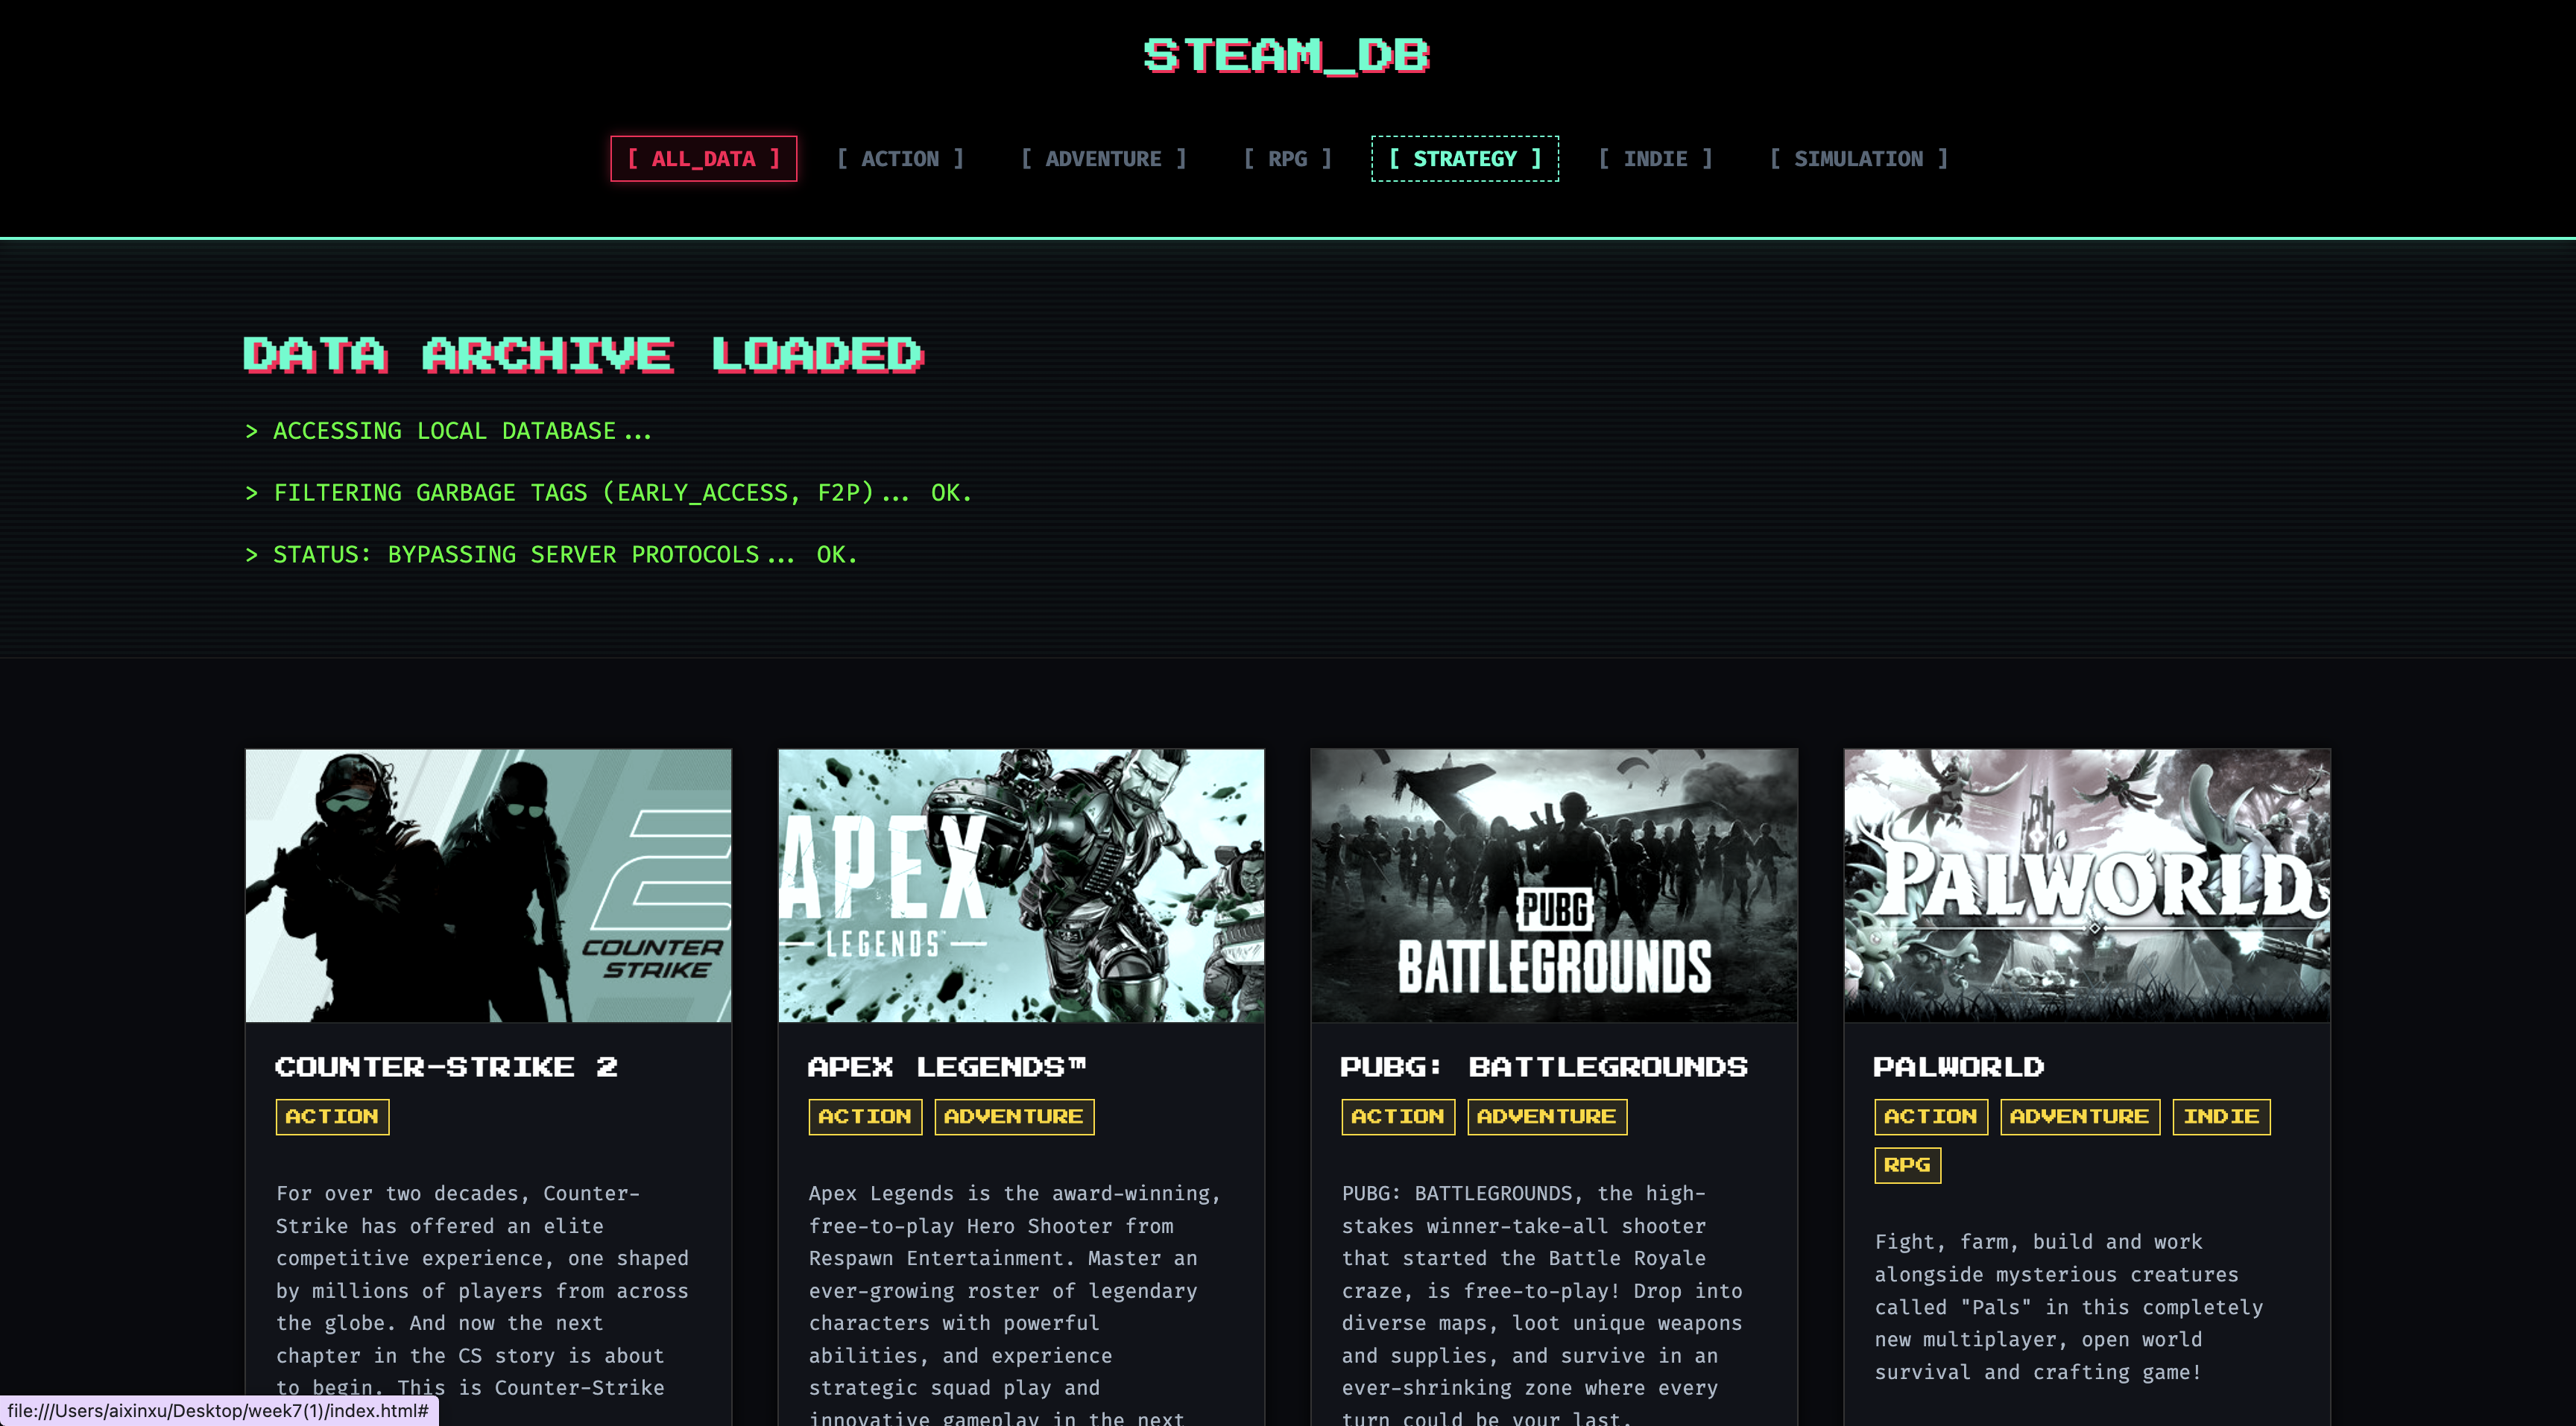The height and width of the screenshot is (1426, 2576).
Task: Choose the STRATEGY filter
Action: pyautogui.click(x=1464, y=158)
